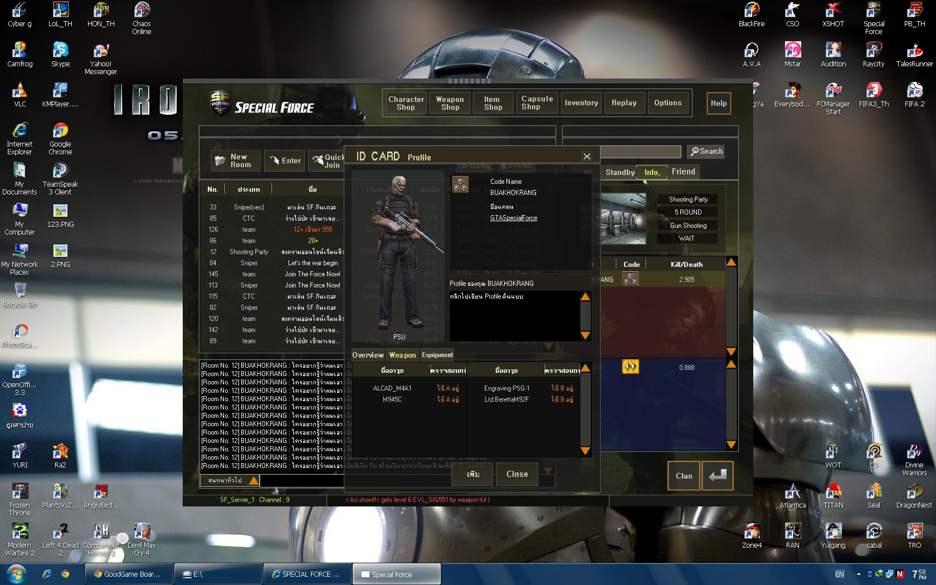Open the Windows Start menu
Screen dimensions: 936x585
tap(16, 574)
